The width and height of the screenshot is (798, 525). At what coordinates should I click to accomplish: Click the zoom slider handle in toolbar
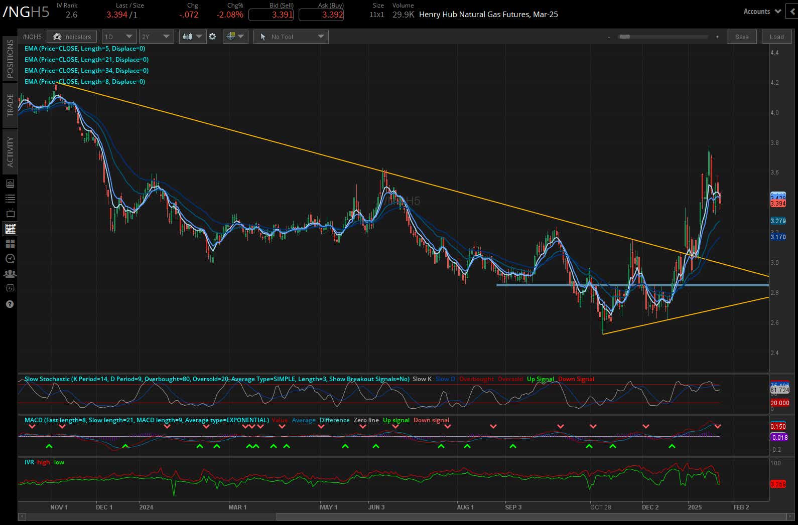[624, 37]
